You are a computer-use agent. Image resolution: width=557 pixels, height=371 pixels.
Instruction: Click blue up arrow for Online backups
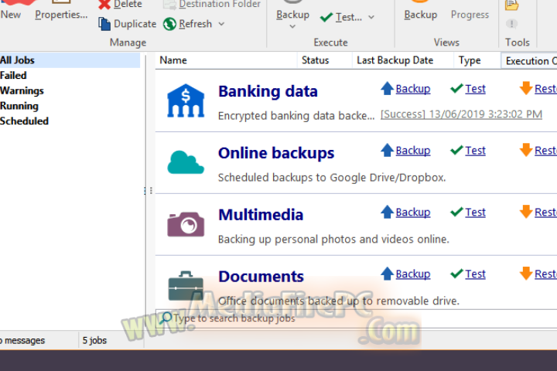tap(387, 150)
